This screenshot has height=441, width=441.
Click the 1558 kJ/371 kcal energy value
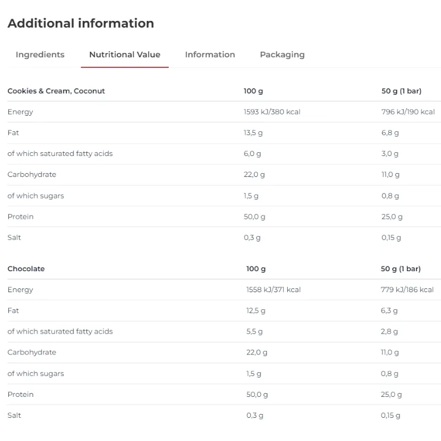point(273,290)
